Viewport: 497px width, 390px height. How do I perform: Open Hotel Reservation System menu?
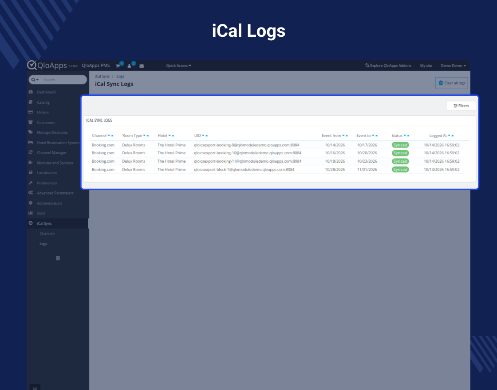[58, 143]
